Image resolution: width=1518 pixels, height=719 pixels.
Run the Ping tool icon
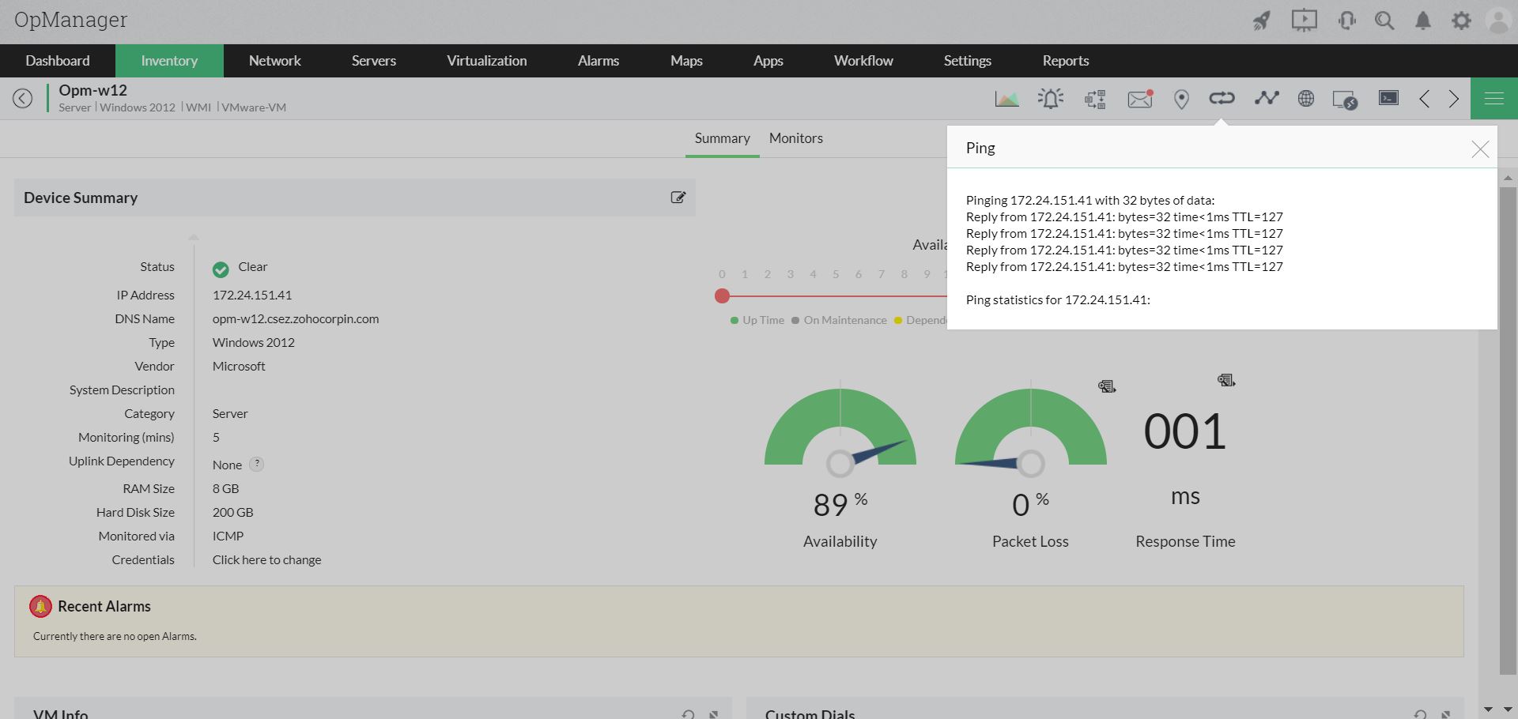[1222, 98]
